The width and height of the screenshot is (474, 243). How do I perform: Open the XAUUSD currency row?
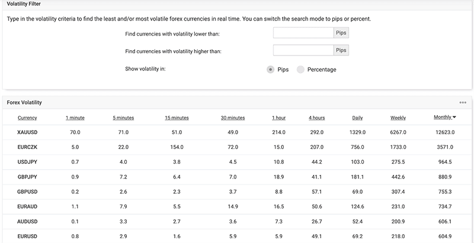[x=27, y=132]
